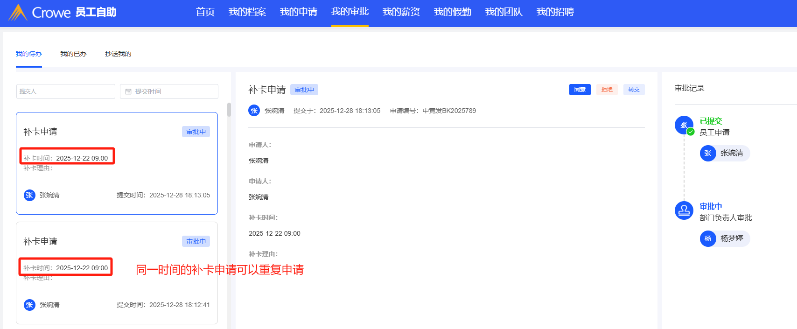Click the calendar icon in 提交时间 field
Image resolution: width=797 pixels, height=329 pixels.
[x=128, y=91]
